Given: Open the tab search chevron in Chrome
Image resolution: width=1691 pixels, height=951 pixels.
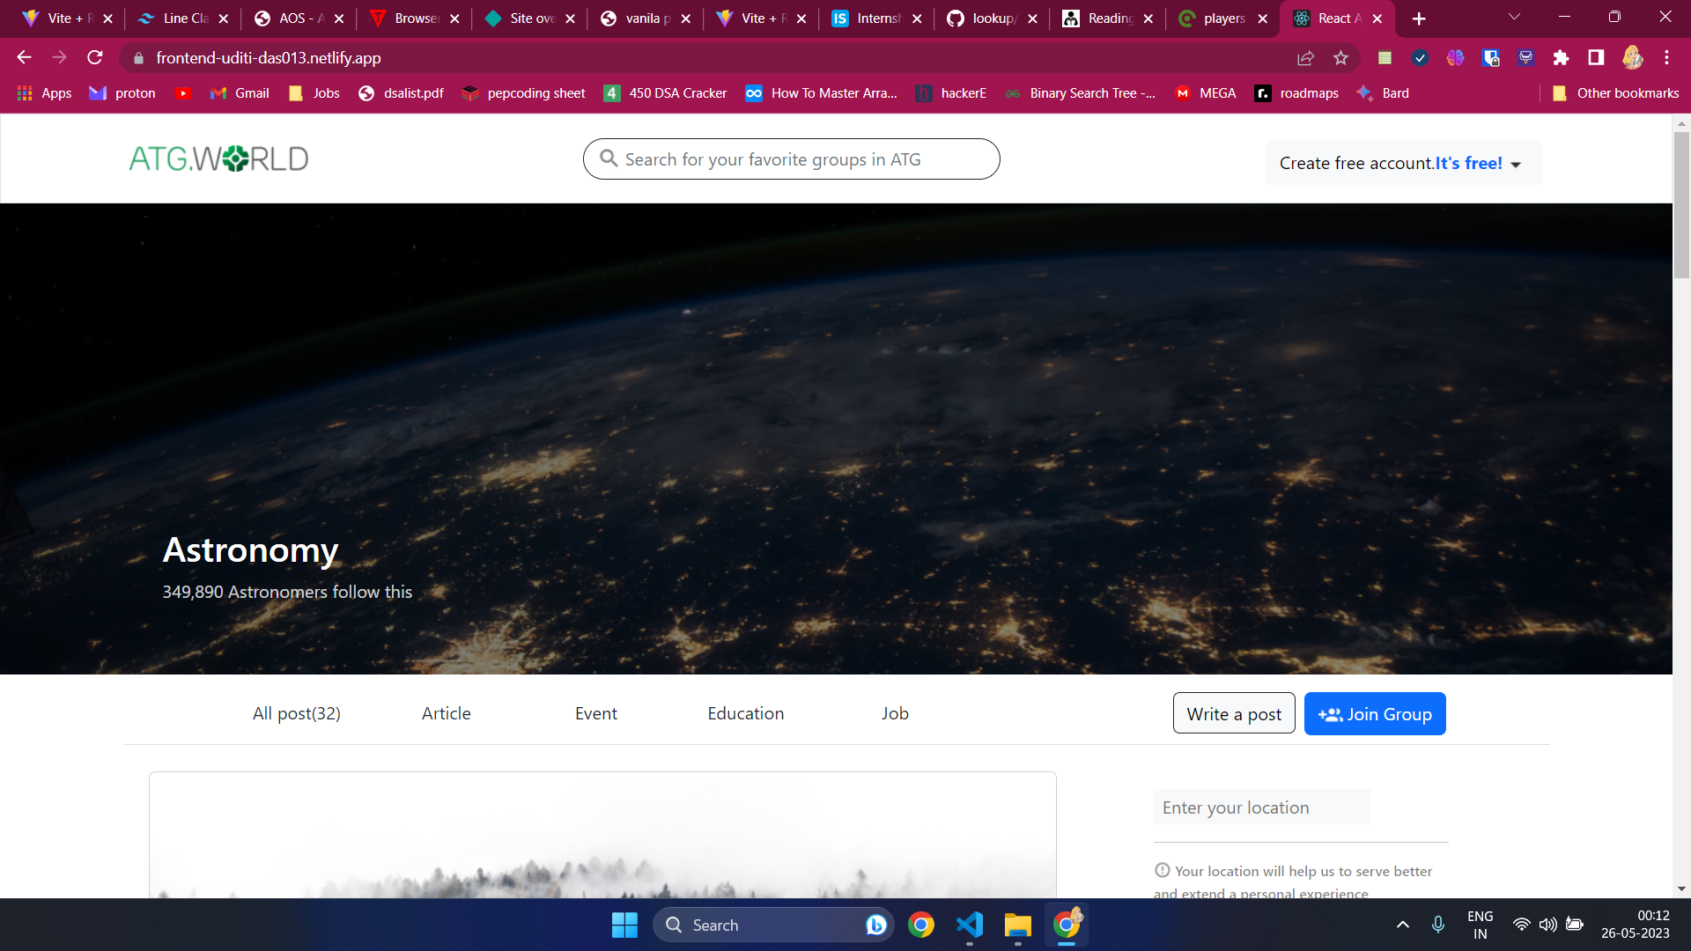Looking at the screenshot, I should (x=1514, y=18).
